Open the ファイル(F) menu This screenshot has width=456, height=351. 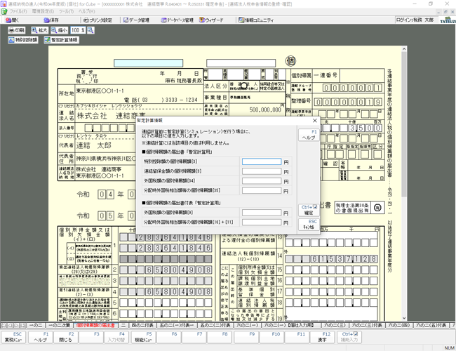(17, 12)
